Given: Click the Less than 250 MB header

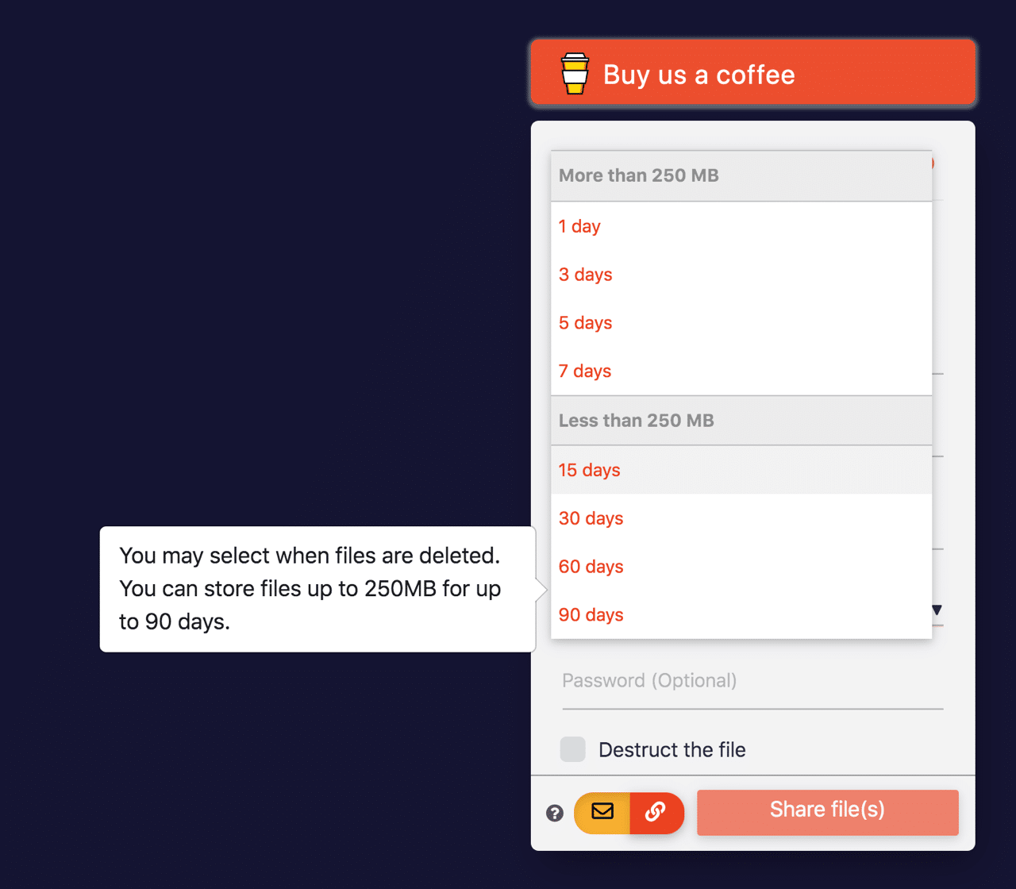Looking at the screenshot, I should pyautogui.click(x=637, y=421).
